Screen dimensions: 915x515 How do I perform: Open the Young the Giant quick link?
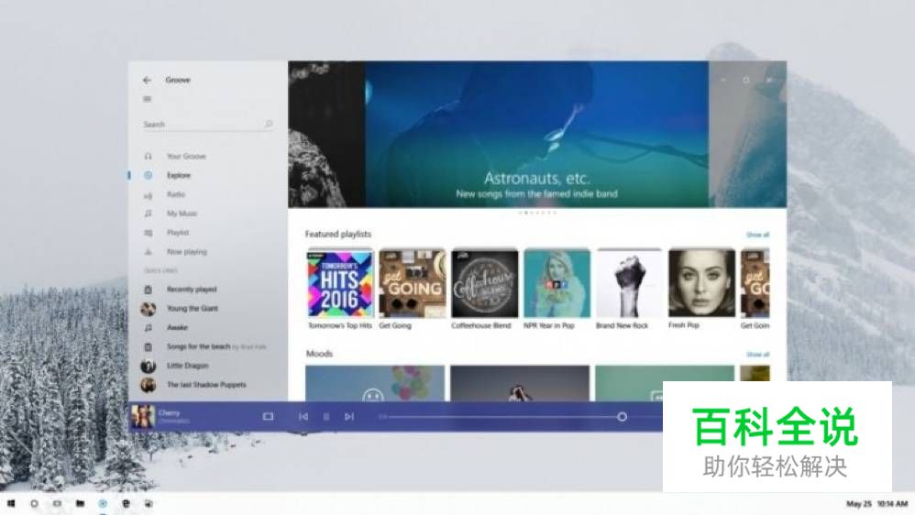coord(192,309)
